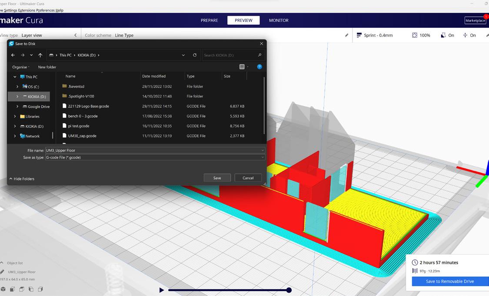Sort files by the Name column
This screenshot has height=296, width=489.
[x=70, y=76]
